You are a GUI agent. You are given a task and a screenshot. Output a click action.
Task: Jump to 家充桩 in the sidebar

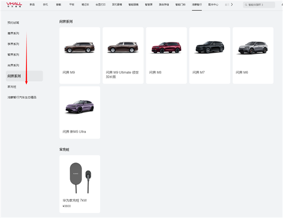tap(12, 87)
